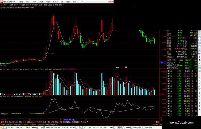Toggle the main chart indicator circle icon
This screenshot has height=129, width=201.
click(x=13, y=8)
